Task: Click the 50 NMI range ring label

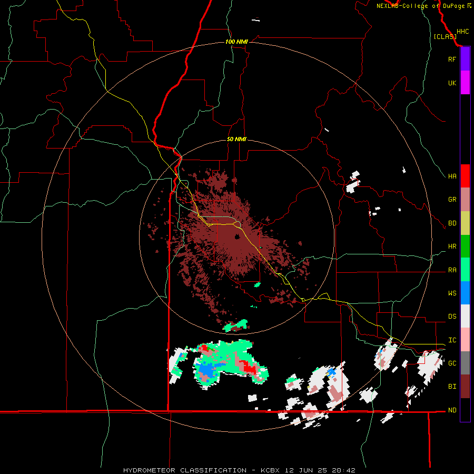Action: pos(236,139)
